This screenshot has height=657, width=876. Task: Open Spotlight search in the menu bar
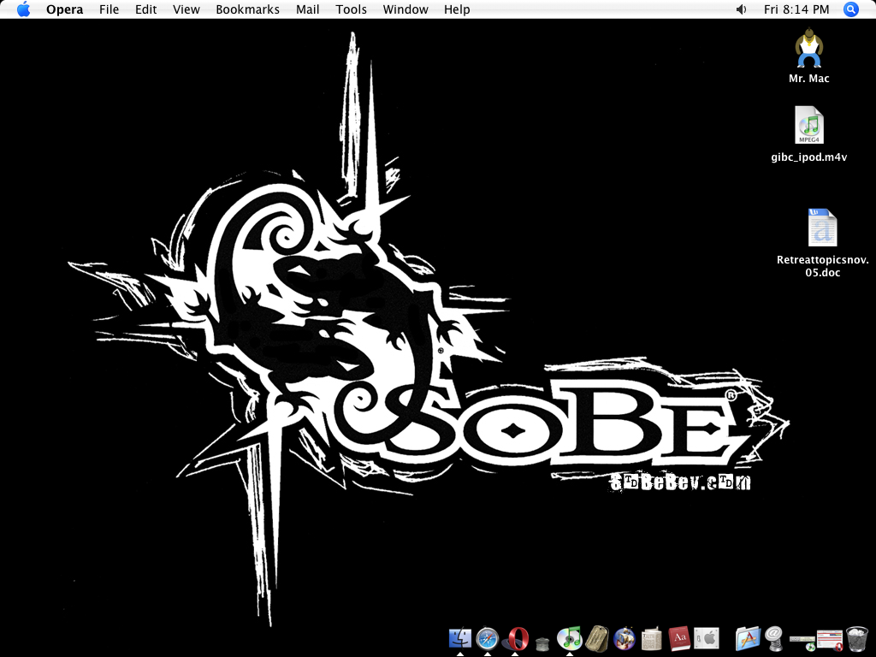[x=851, y=9]
